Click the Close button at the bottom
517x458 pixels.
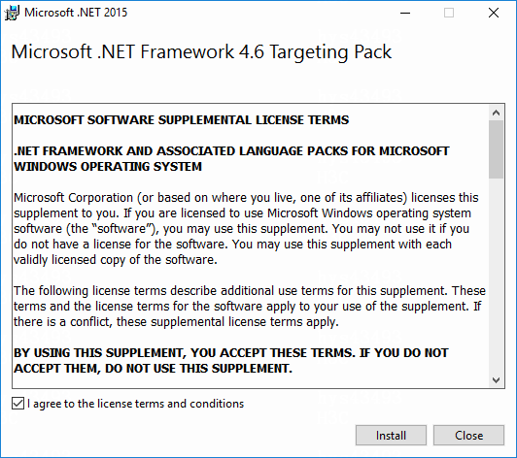(468, 436)
